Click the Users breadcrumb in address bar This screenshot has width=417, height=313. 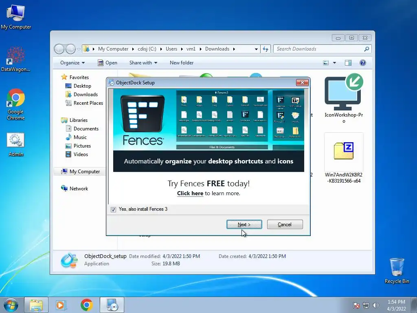coord(171,49)
